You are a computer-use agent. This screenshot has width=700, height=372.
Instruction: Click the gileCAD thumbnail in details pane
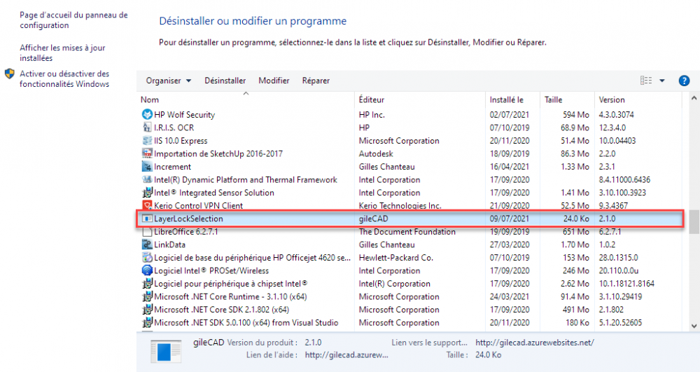(166, 352)
